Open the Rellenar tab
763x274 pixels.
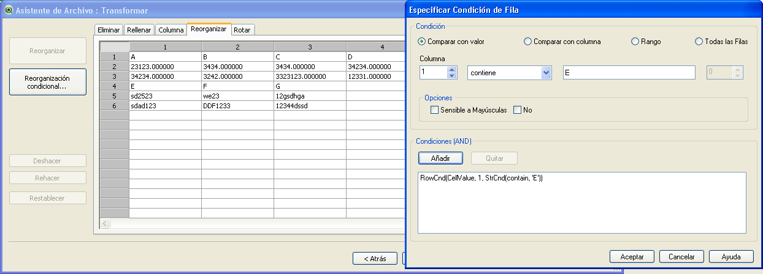[x=139, y=30]
